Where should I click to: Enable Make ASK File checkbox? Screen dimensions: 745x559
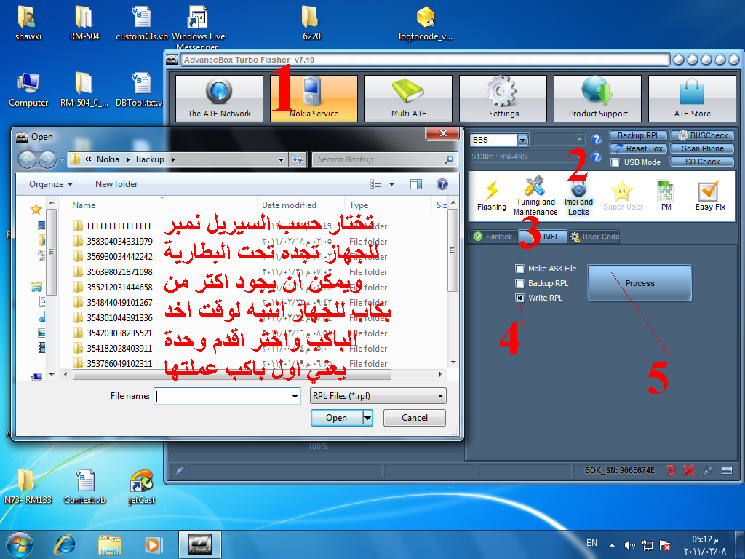pos(519,269)
